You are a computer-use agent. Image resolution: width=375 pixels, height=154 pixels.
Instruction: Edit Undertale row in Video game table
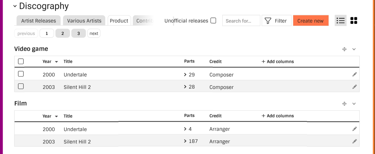pos(354,75)
